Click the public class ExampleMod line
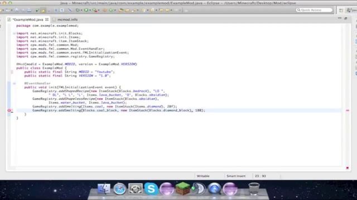Screen dimensions: 357x200 click(41, 68)
